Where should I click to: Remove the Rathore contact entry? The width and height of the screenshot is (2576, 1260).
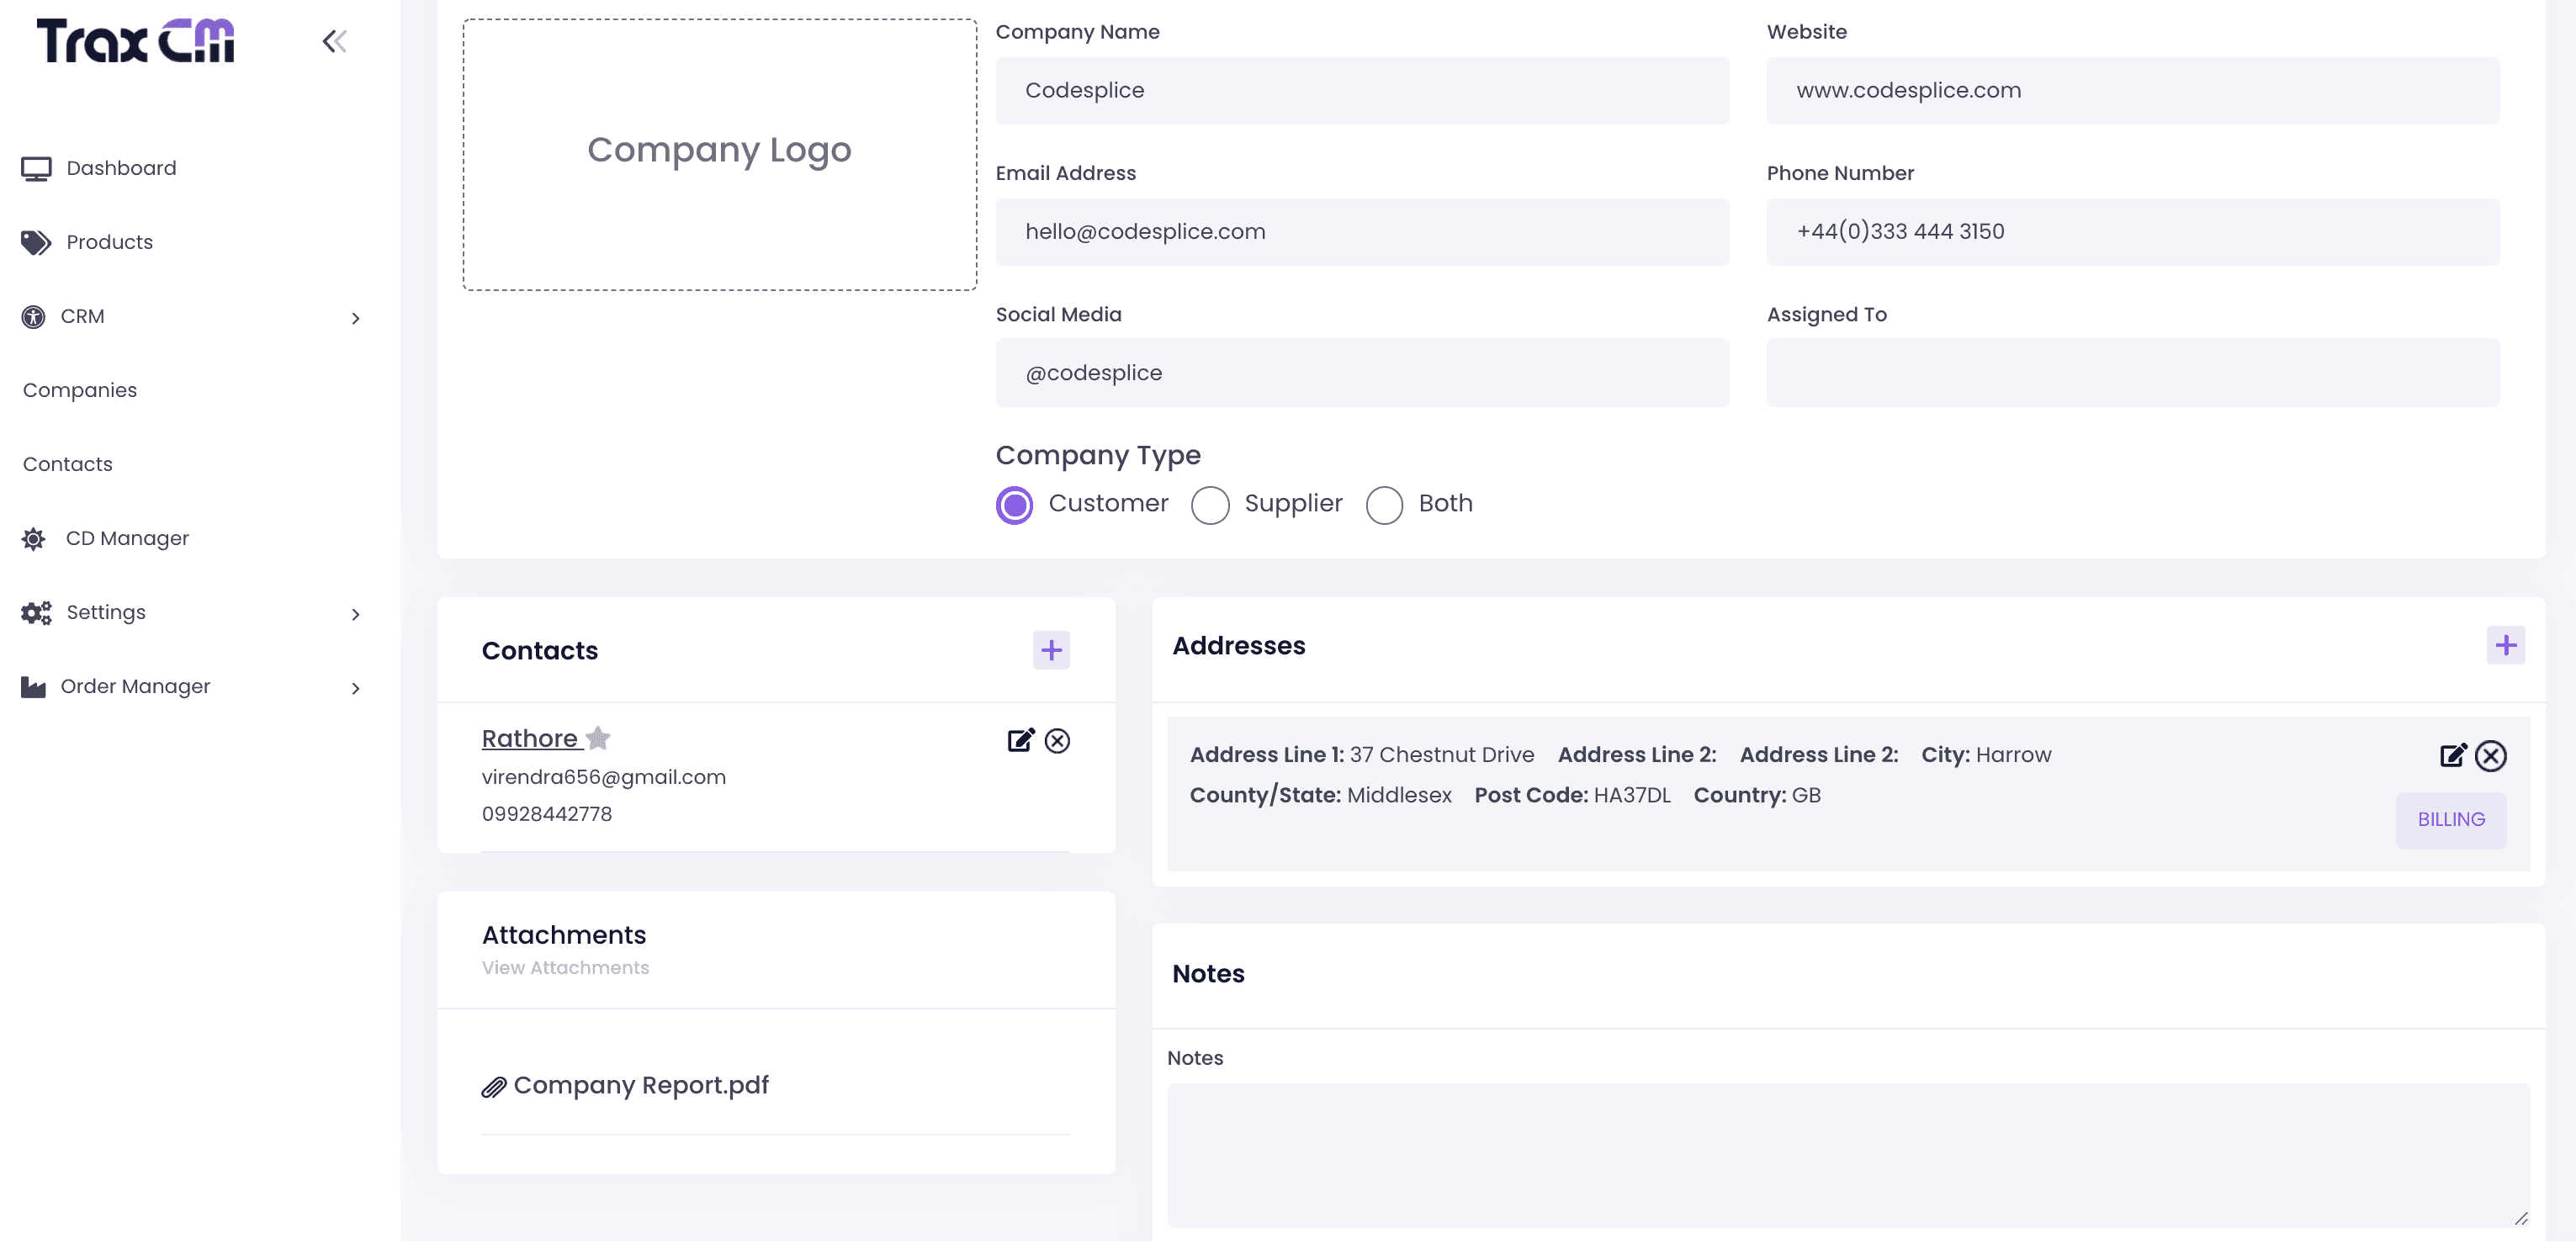click(x=1057, y=740)
